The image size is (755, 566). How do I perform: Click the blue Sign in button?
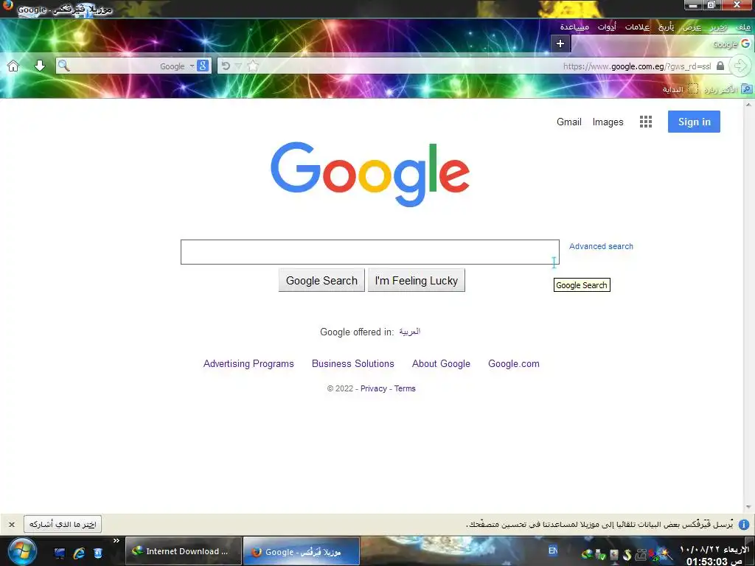(694, 122)
